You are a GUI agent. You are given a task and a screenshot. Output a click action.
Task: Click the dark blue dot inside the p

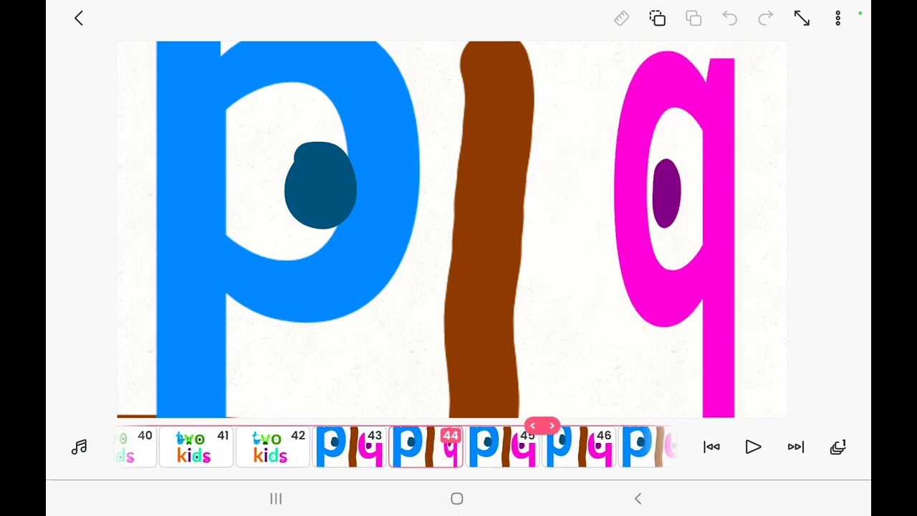(320, 186)
